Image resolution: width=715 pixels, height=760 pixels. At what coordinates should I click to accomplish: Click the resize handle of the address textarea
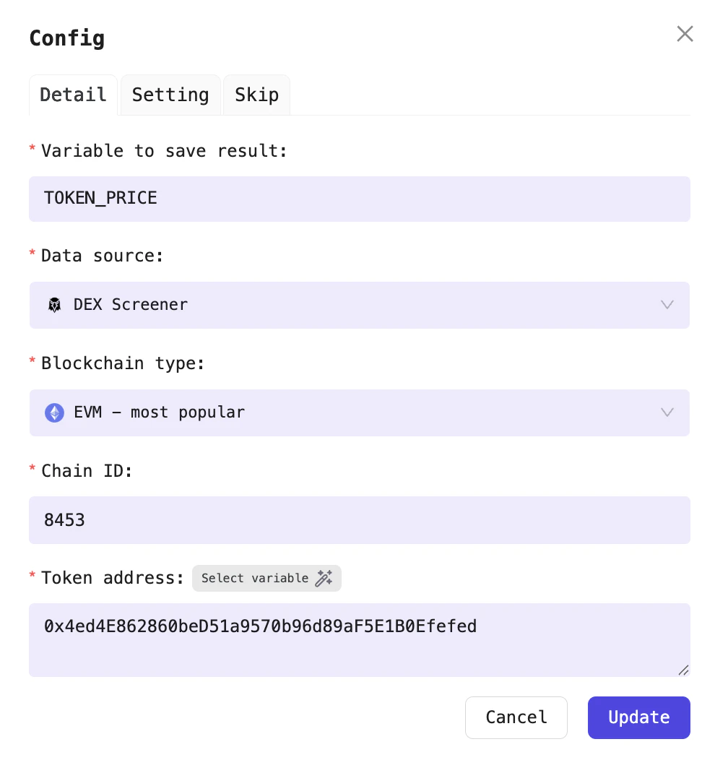[x=683, y=670]
